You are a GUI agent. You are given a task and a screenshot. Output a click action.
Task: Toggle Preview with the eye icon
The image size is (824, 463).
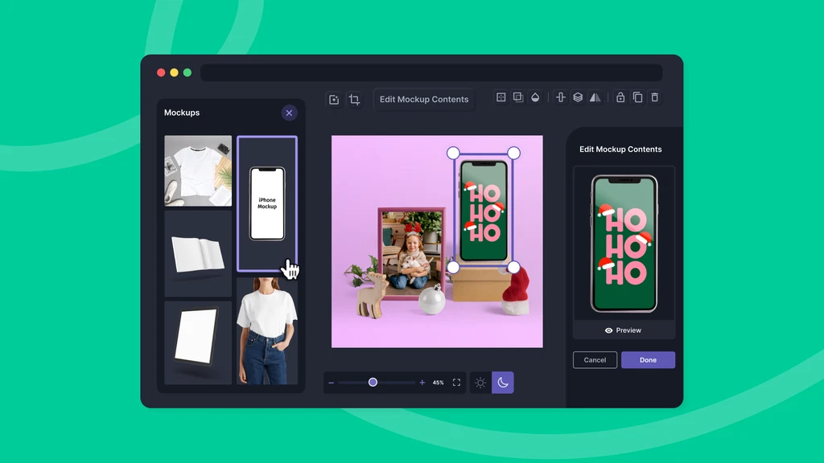coord(624,330)
